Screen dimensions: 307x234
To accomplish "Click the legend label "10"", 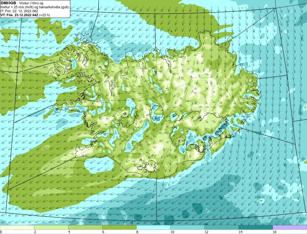I will 172,232.
